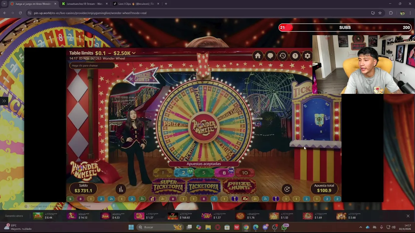Image resolution: width=415 pixels, height=233 pixels.
Task: Expand the left side panel arrows
Action: coord(4,101)
